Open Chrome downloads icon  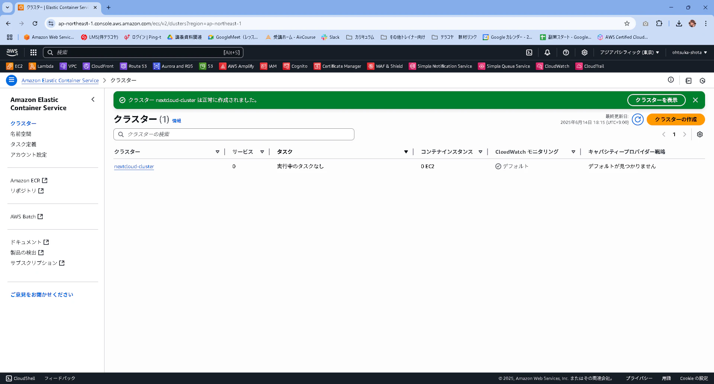679,23
